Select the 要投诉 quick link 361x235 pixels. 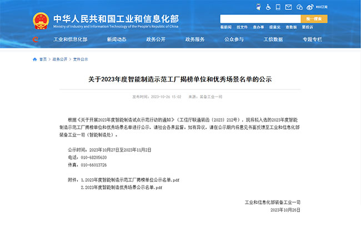(x=308, y=27)
